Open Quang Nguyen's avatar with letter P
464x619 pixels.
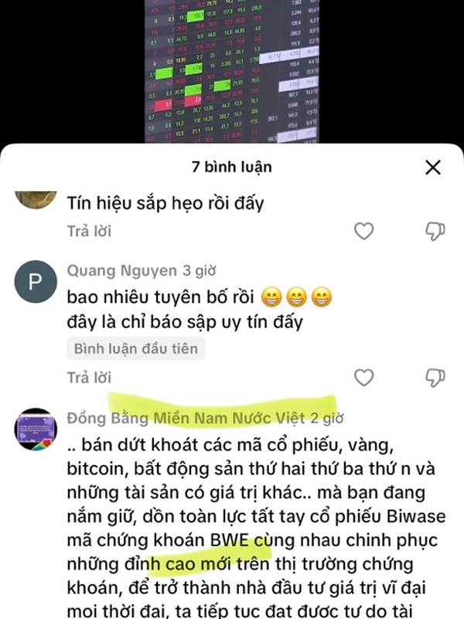(x=36, y=282)
